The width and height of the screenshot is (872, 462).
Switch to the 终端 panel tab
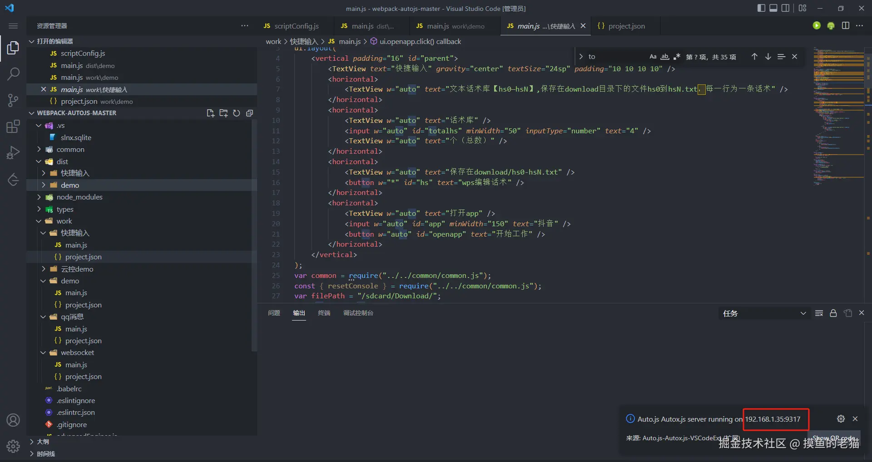324,313
